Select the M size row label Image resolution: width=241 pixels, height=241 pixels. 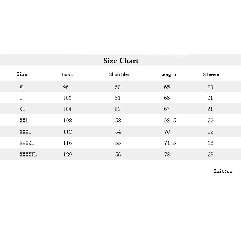(x=21, y=87)
